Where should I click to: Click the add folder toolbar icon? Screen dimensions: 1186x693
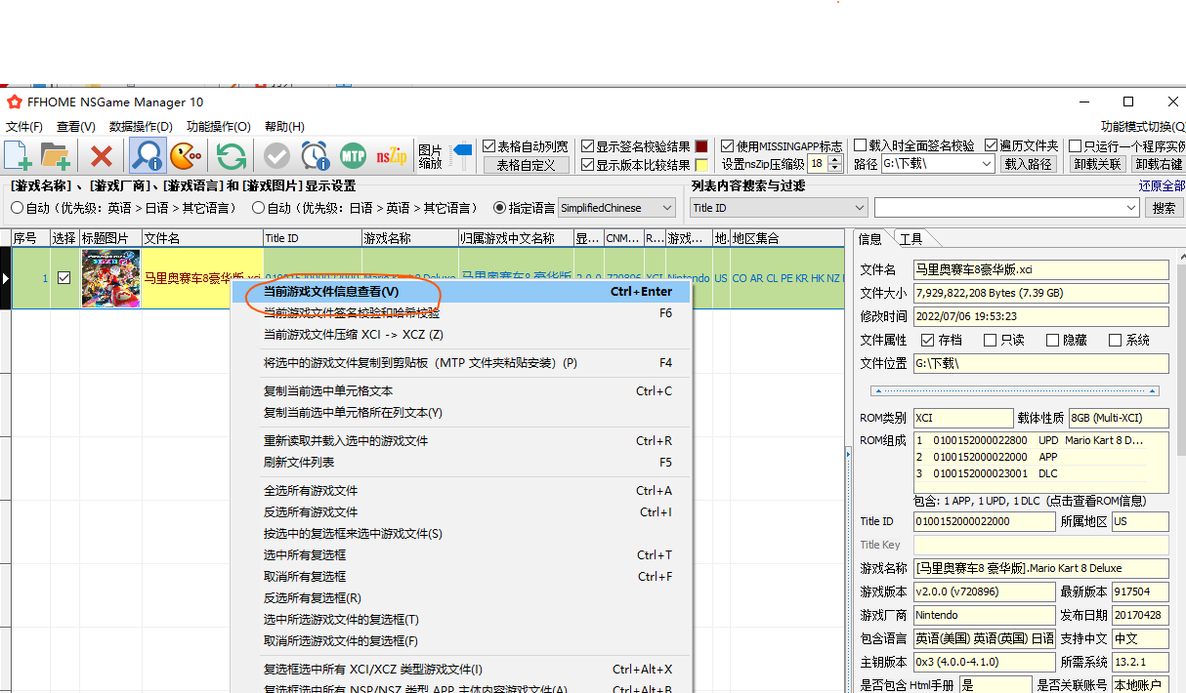tap(55, 156)
